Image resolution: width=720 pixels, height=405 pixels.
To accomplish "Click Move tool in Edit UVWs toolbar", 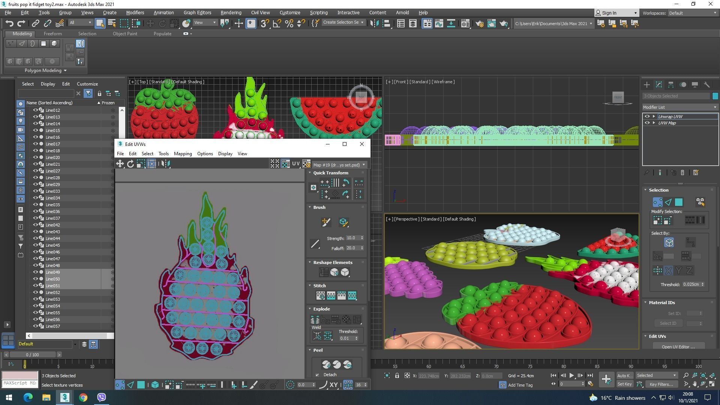I will [120, 164].
